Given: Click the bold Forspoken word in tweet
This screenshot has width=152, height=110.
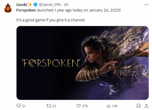Looking at the screenshot, I should (26, 10).
